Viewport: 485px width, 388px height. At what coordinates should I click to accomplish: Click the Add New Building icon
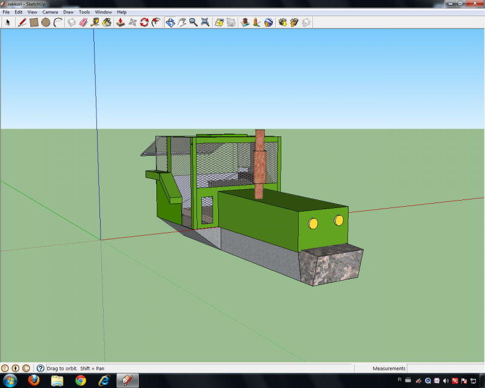pyautogui.click(x=245, y=22)
